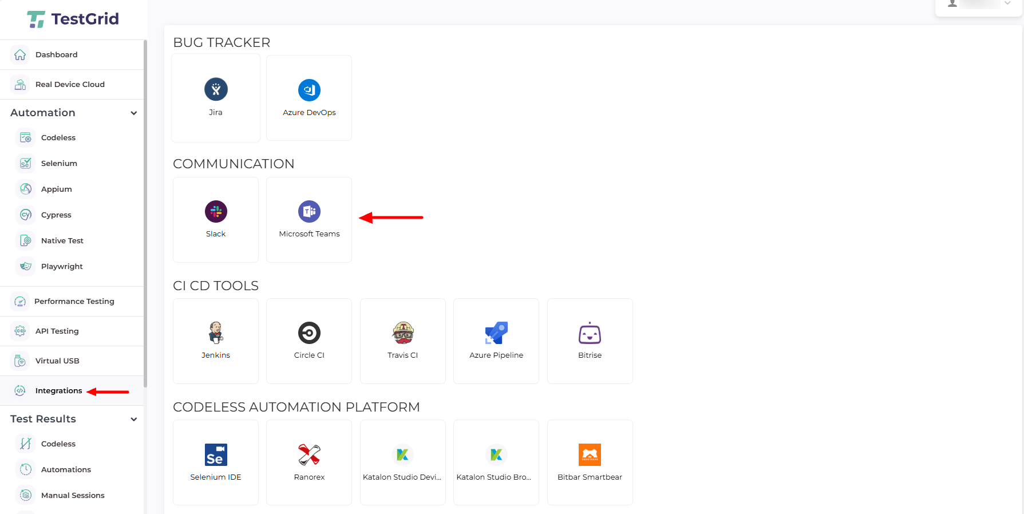Open the Ranorex integration card
This screenshot has height=514, width=1024.
pos(309,462)
